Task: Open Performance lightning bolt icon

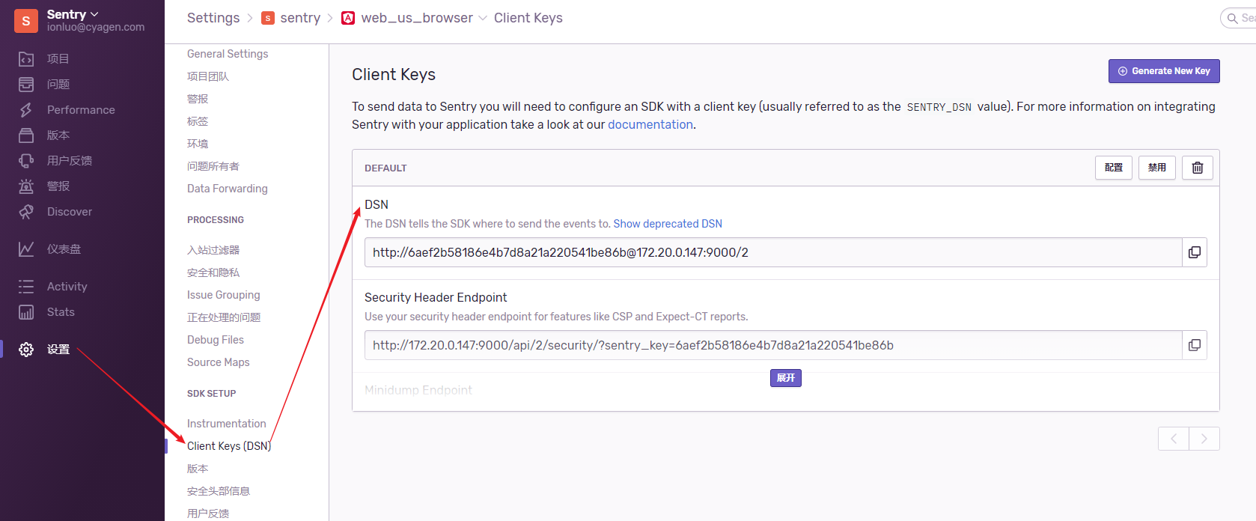Action: (x=26, y=110)
